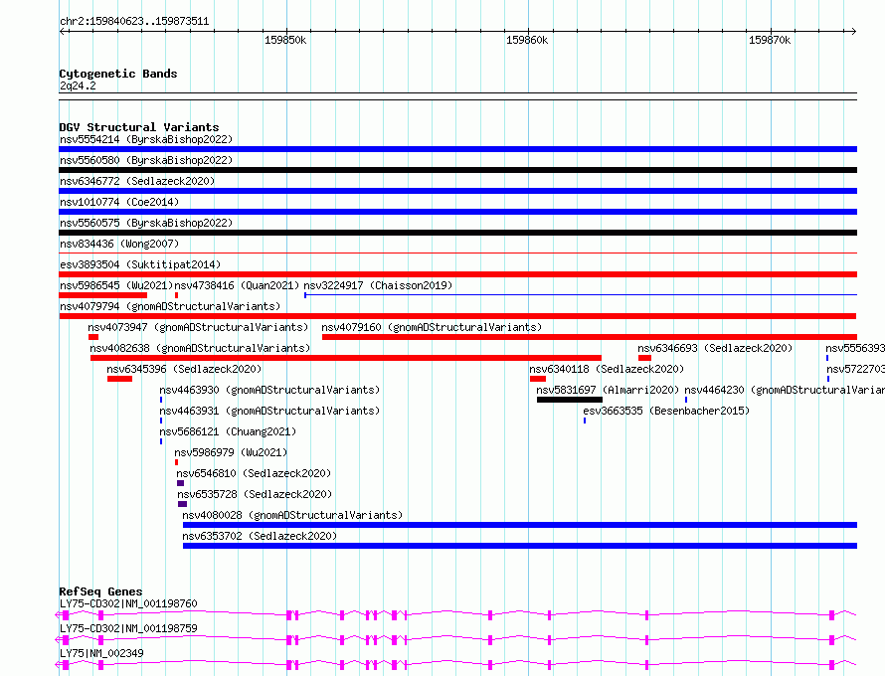Click nsv6535728 (Sedlazeck2020) label
Image resolution: width=885 pixels, height=676 pixels.
pyautogui.click(x=255, y=494)
